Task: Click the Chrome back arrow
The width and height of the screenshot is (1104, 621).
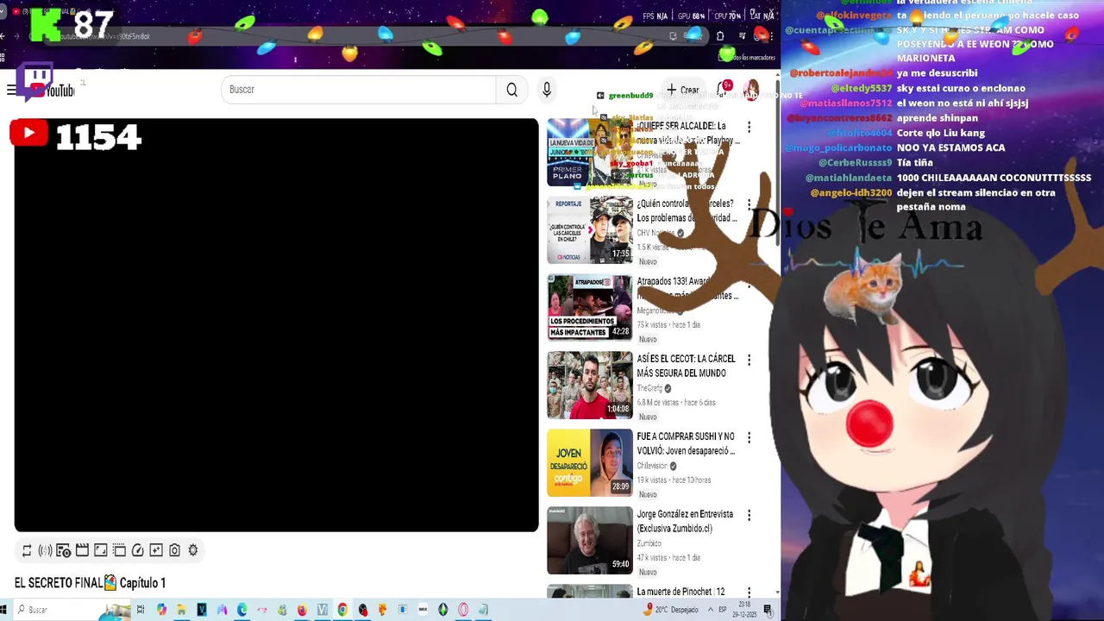Action: coord(3,36)
